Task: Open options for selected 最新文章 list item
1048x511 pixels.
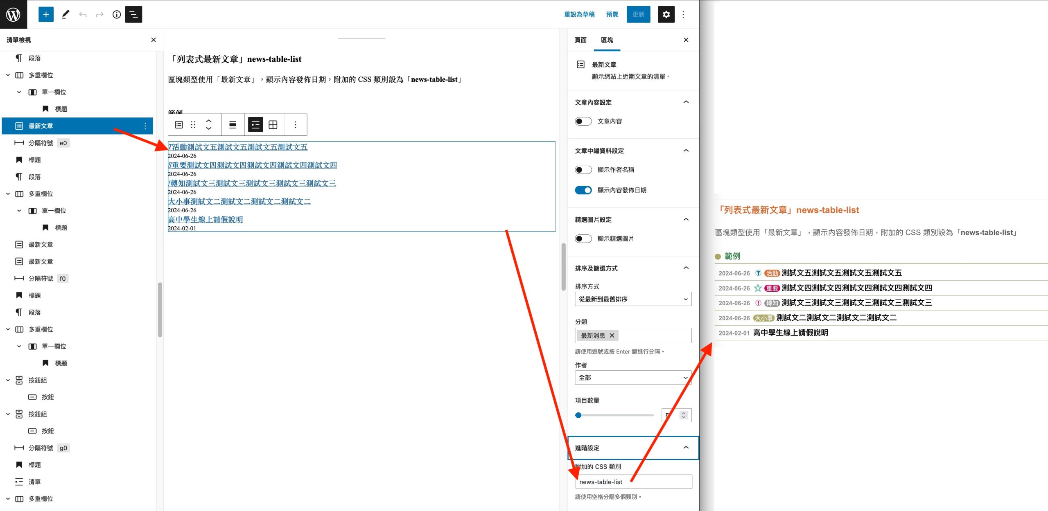Action: coord(145,126)
